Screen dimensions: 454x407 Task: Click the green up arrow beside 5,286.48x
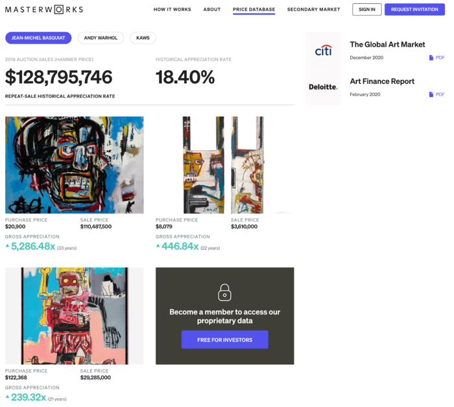pos(8,246)
